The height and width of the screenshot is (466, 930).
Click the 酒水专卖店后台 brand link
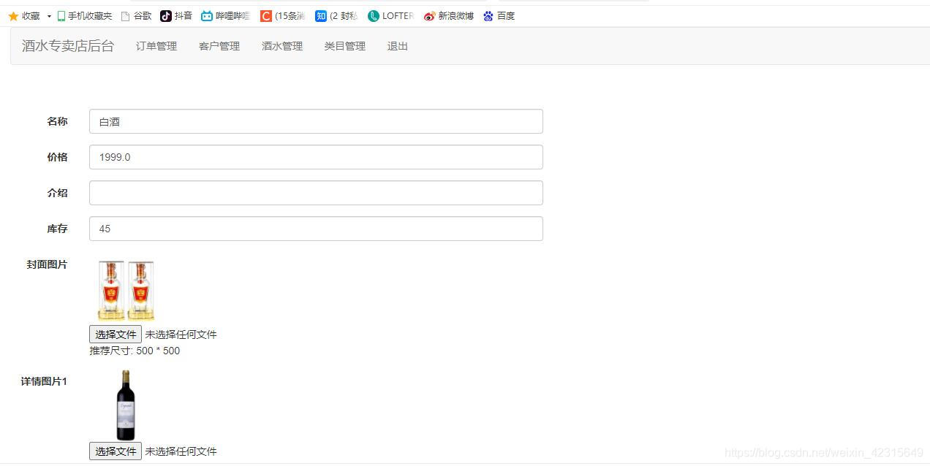(68, 46)
